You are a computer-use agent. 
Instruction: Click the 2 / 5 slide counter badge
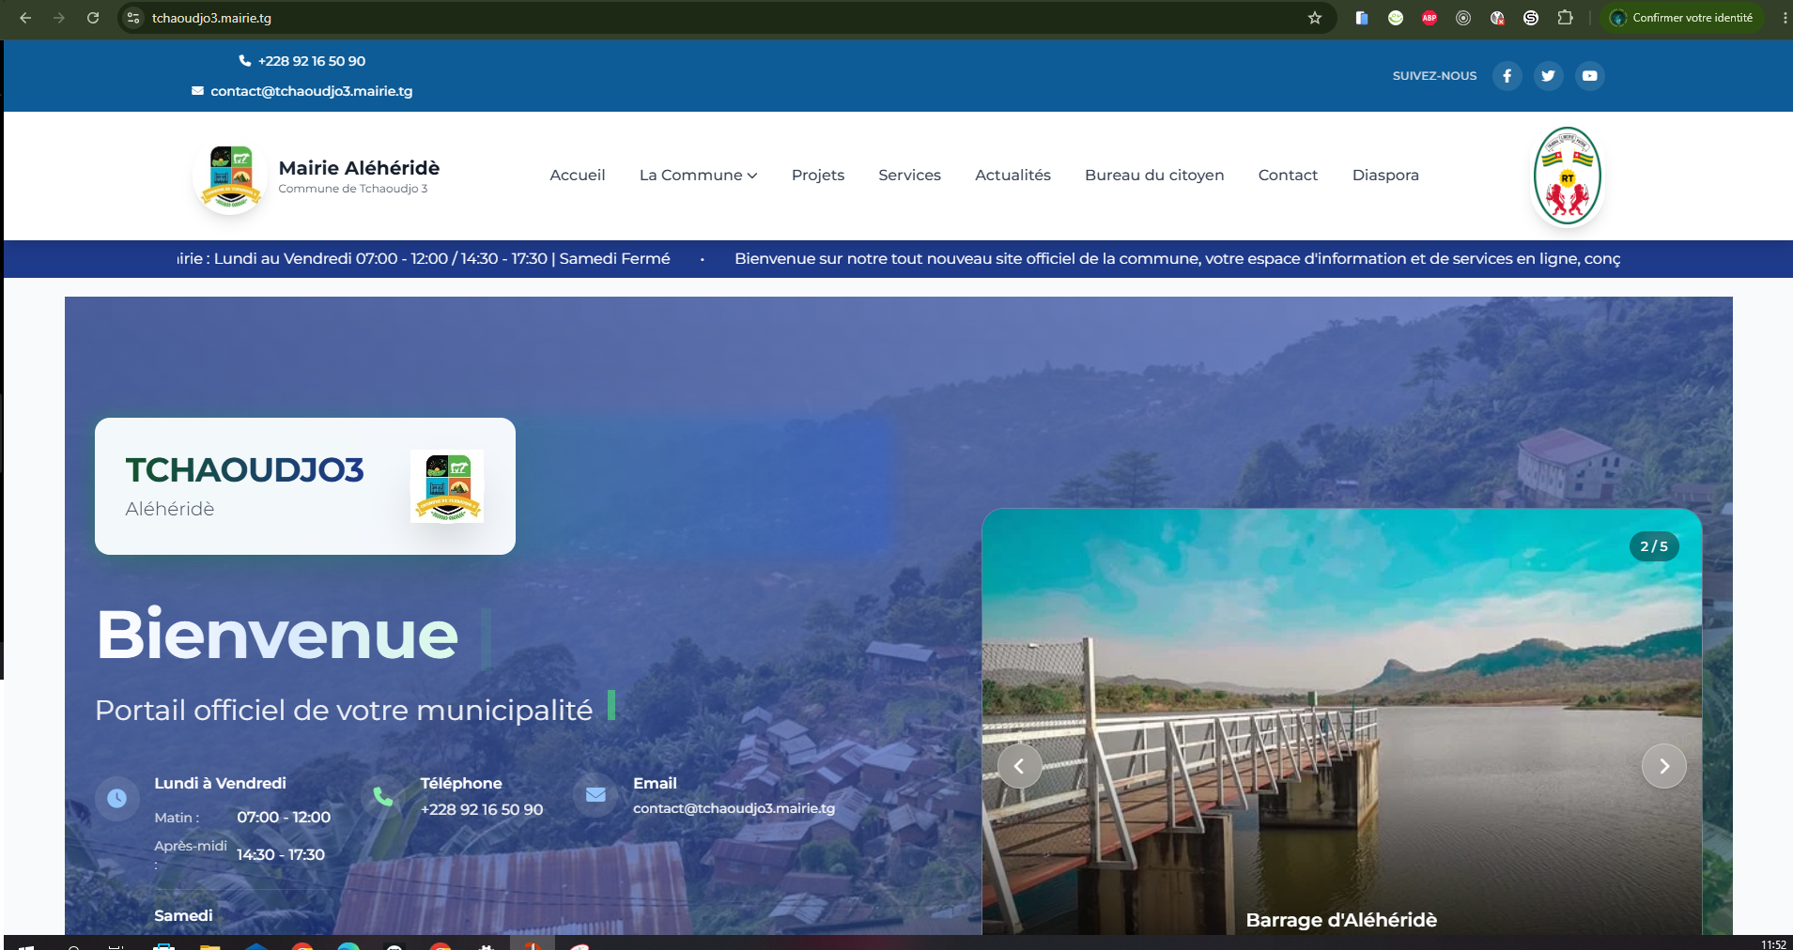pos(1654,546)
